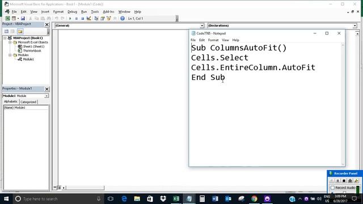
Task: Click Pause button in Recorder Panel
Action: tap(338, 181)
